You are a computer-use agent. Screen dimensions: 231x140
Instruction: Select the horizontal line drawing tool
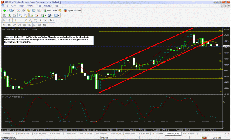pos(21,20)
